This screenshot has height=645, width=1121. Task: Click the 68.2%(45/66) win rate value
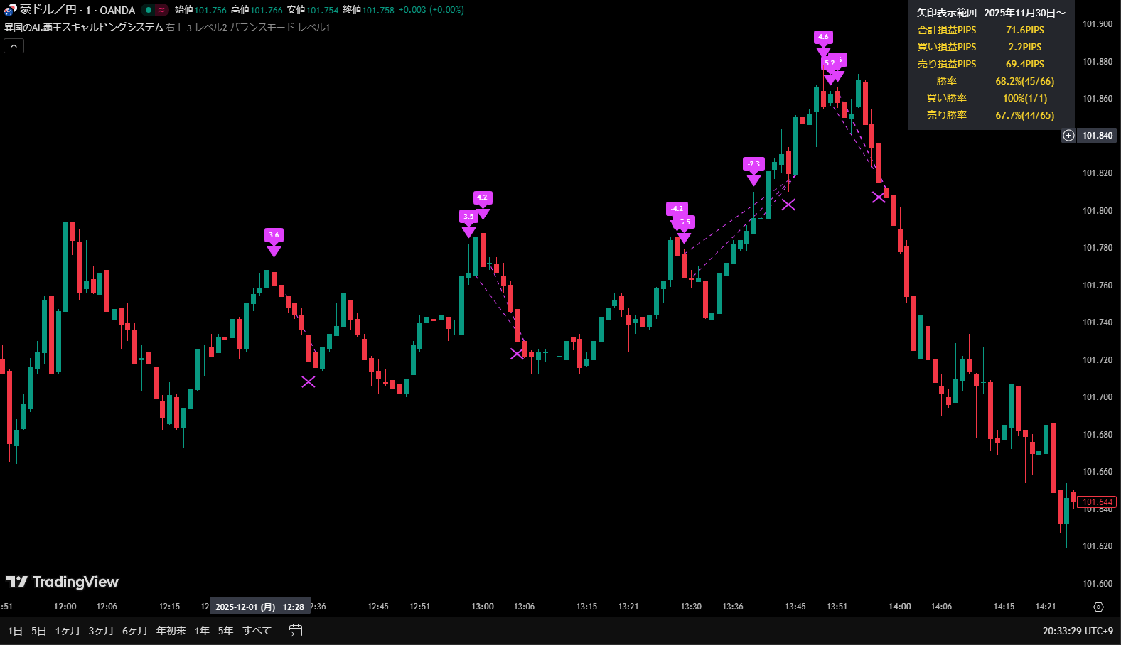tap(1024, 81)
